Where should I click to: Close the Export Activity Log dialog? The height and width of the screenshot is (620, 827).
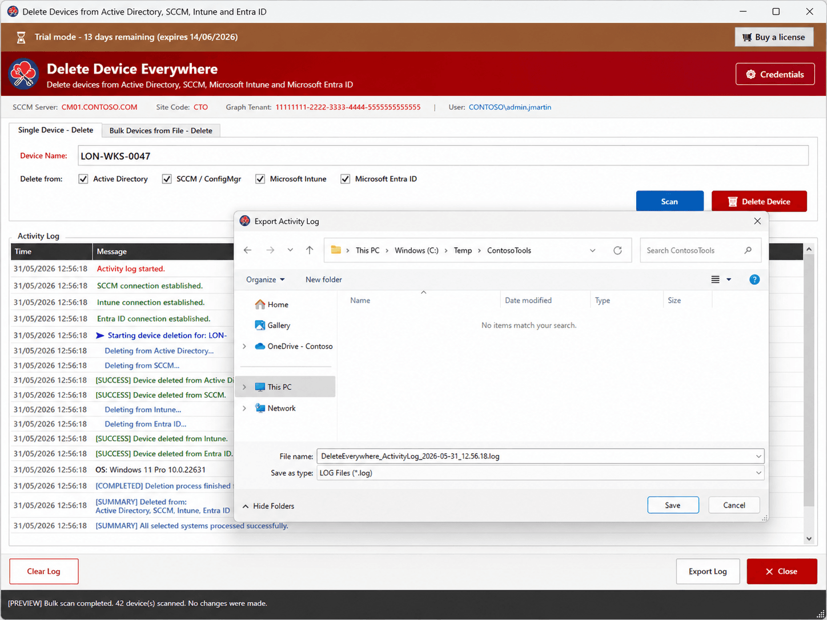click(757, 221)
